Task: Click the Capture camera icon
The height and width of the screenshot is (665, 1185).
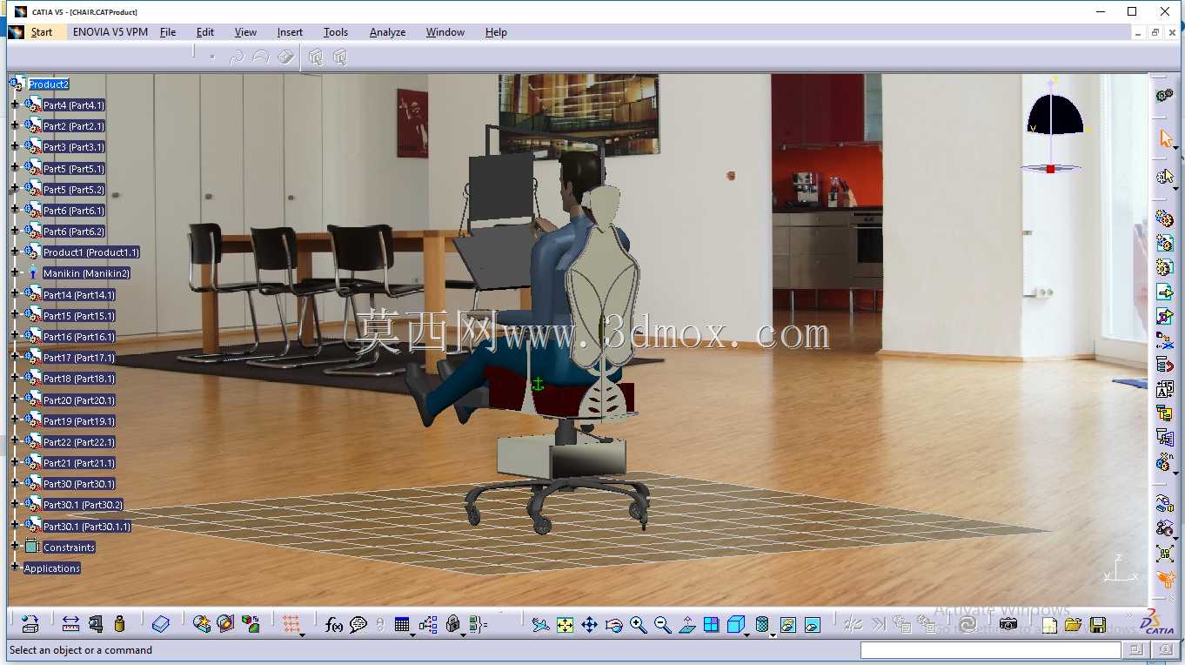Action: pyautogui.click(x=1008, y=624)
